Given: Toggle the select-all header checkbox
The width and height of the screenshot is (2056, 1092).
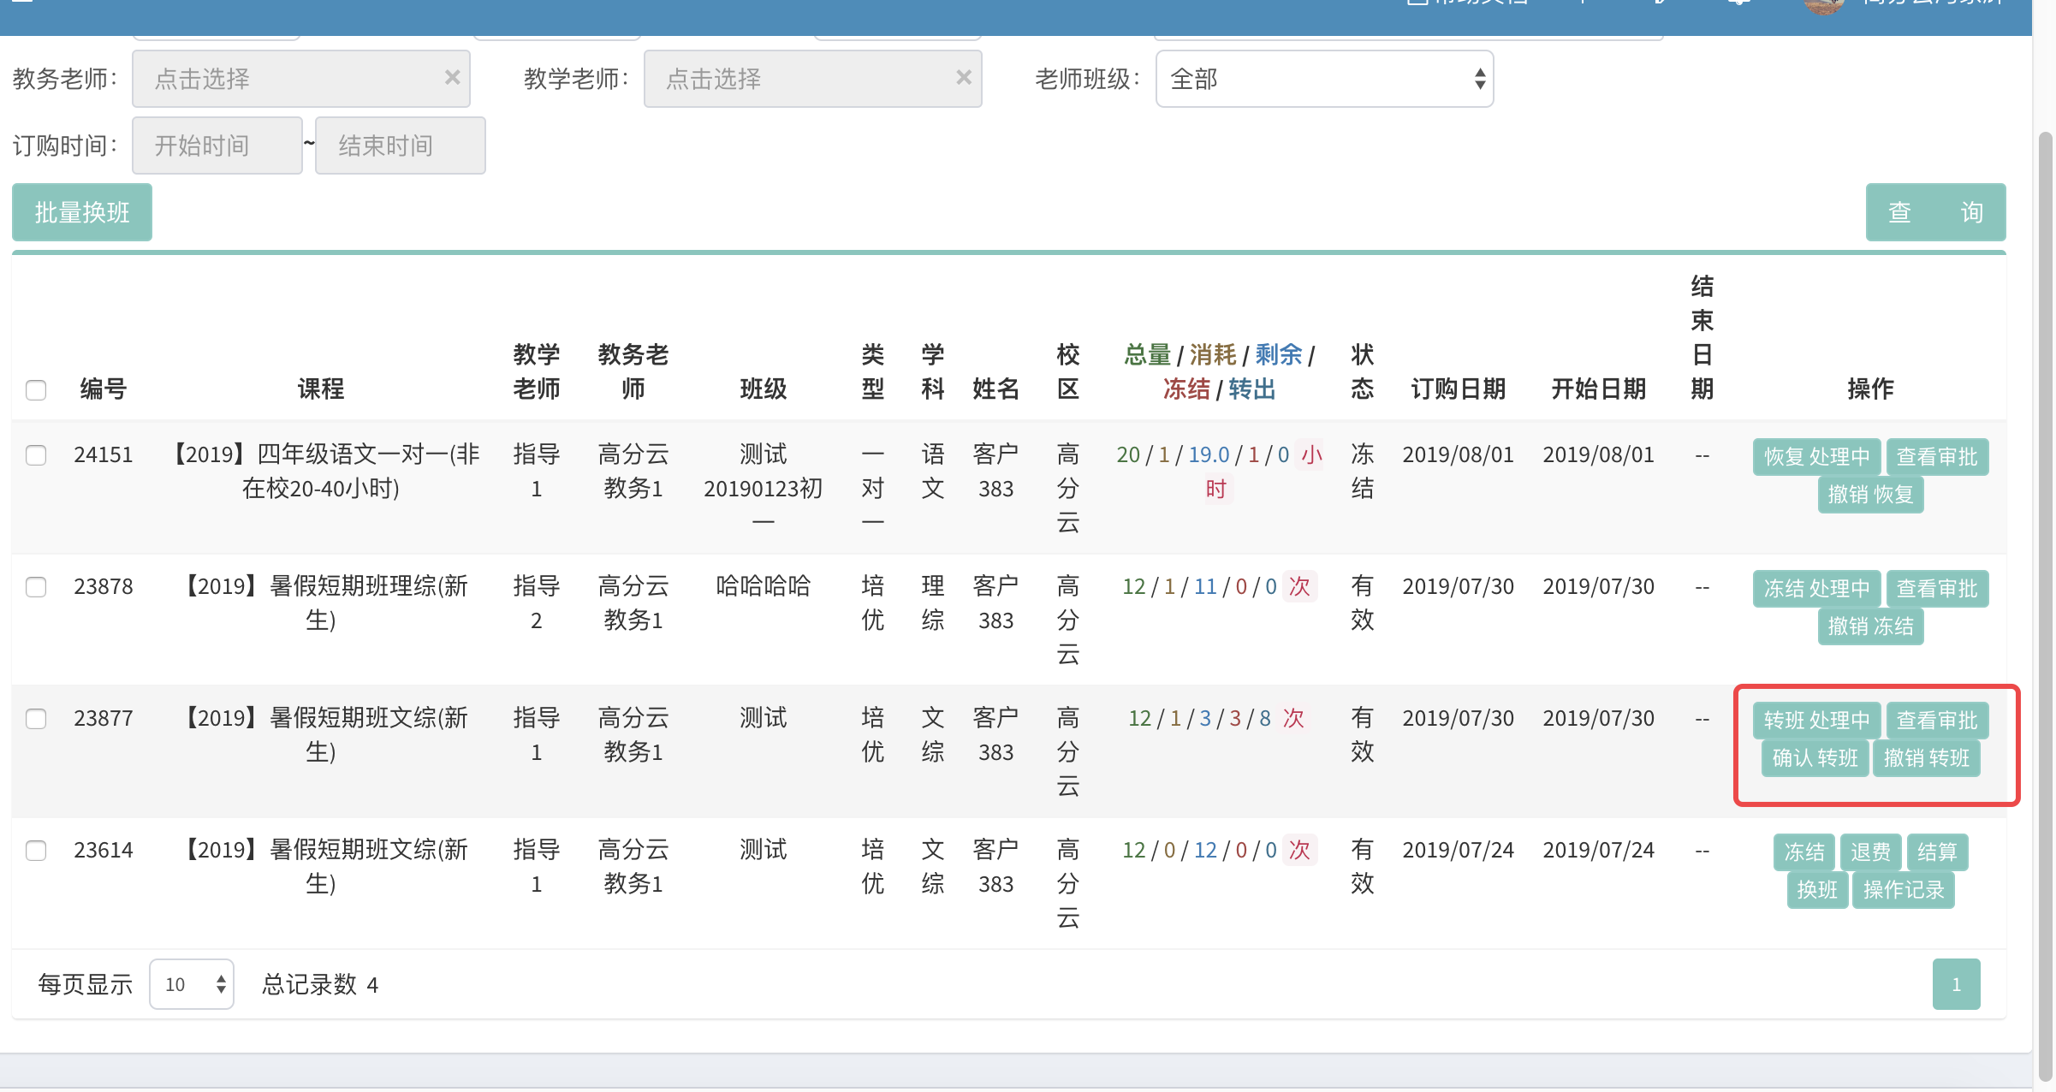Looking at the screenshot, I should pos(36,389).
